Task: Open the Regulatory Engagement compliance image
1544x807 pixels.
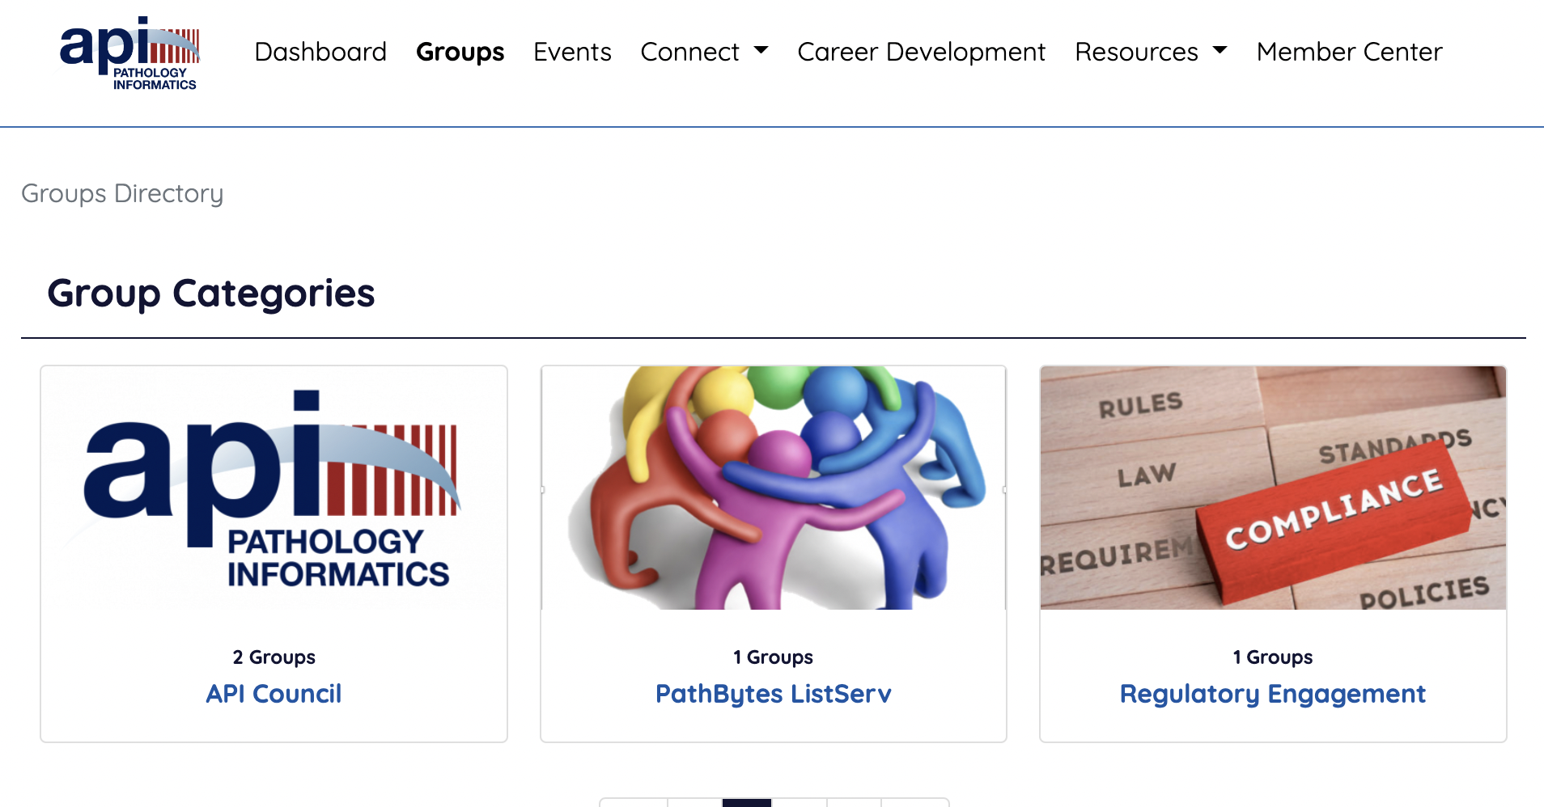Action: (1273, 488)
